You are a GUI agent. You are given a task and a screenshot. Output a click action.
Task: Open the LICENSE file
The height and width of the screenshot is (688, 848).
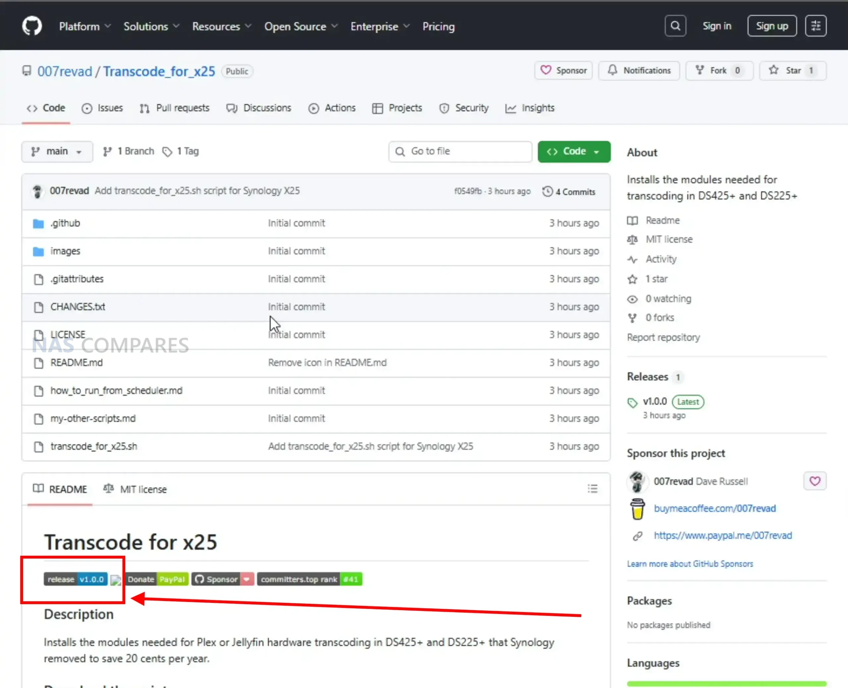click(67, 335)
